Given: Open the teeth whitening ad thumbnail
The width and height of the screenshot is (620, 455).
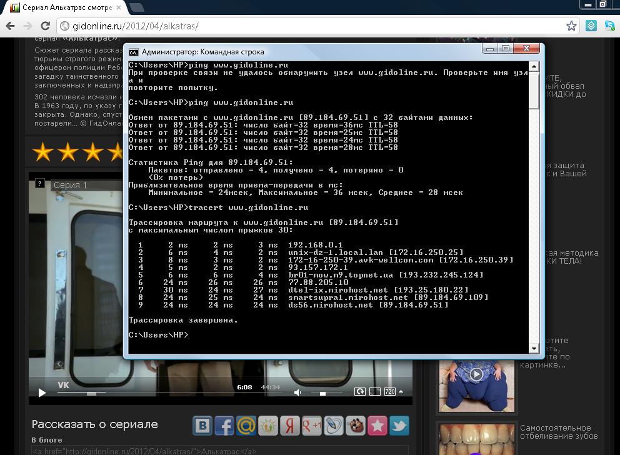Looking at the screenshot, I should coord(476,439).
